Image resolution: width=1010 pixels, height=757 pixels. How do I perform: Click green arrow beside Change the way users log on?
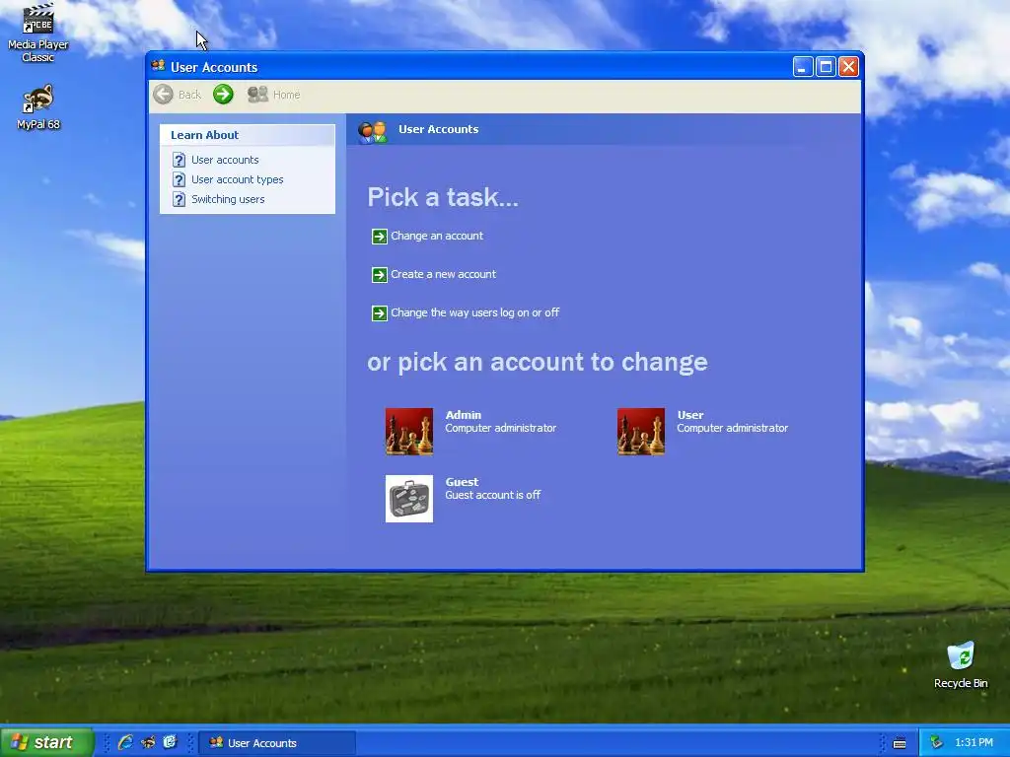click(380, 313)
